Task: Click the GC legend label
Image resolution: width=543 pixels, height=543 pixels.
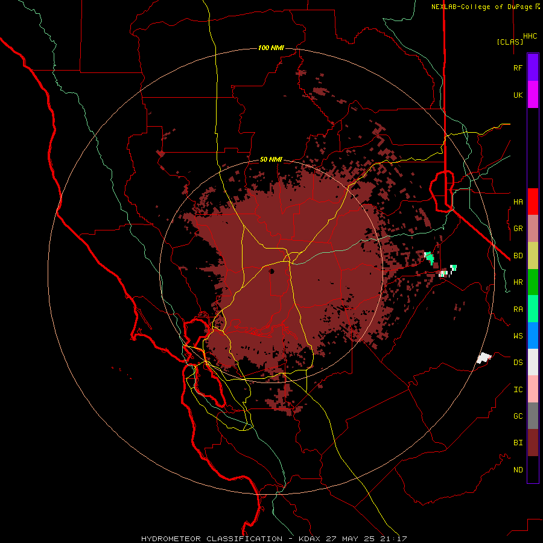Action: 518,416
